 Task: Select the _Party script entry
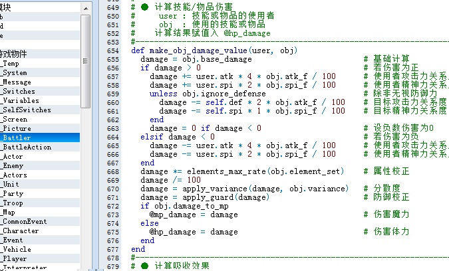[40, 193]
